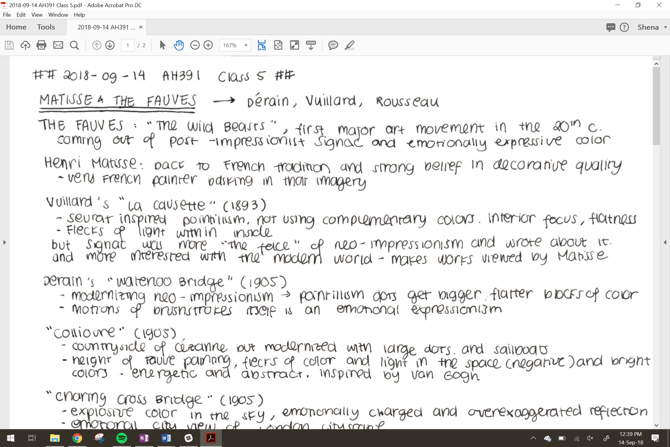Zoom out with minus icon
Viewport: 670px width, 447px height.
tap(195, 45)
